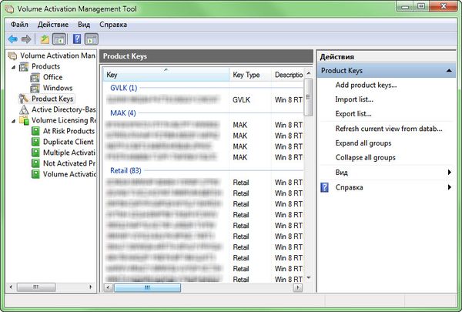Collapse the Retail (83) group header
Viewport: 462px width, 312px height.
click(126, 171)
